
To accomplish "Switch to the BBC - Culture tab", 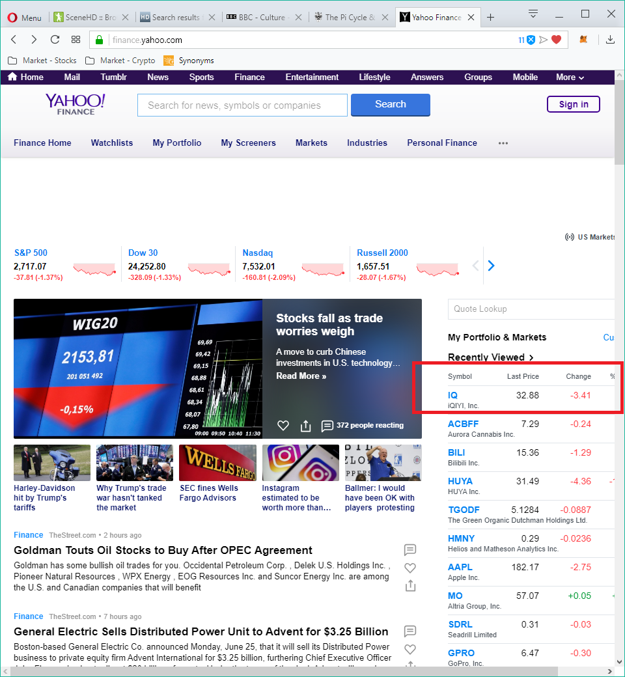I will click(264, 18).
